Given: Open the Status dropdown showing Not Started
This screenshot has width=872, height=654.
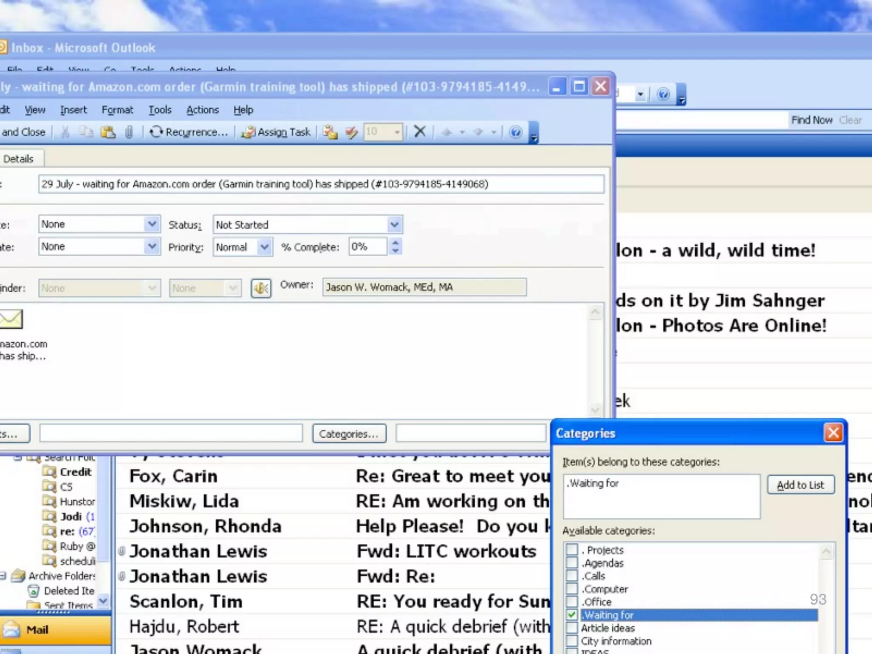Looking at the screenshot, I should (x=394, y=224).
